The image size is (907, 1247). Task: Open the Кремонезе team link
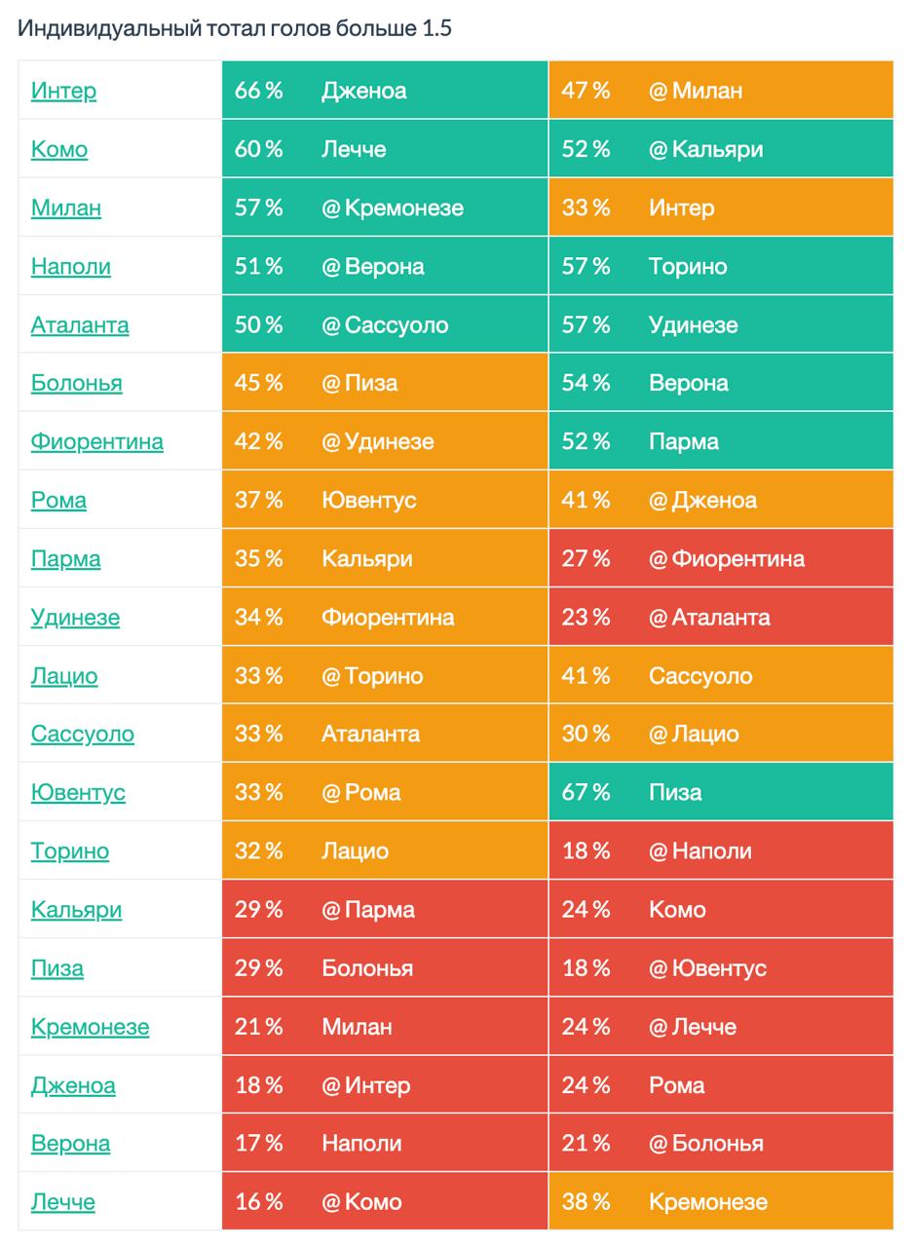(90, 1026)
